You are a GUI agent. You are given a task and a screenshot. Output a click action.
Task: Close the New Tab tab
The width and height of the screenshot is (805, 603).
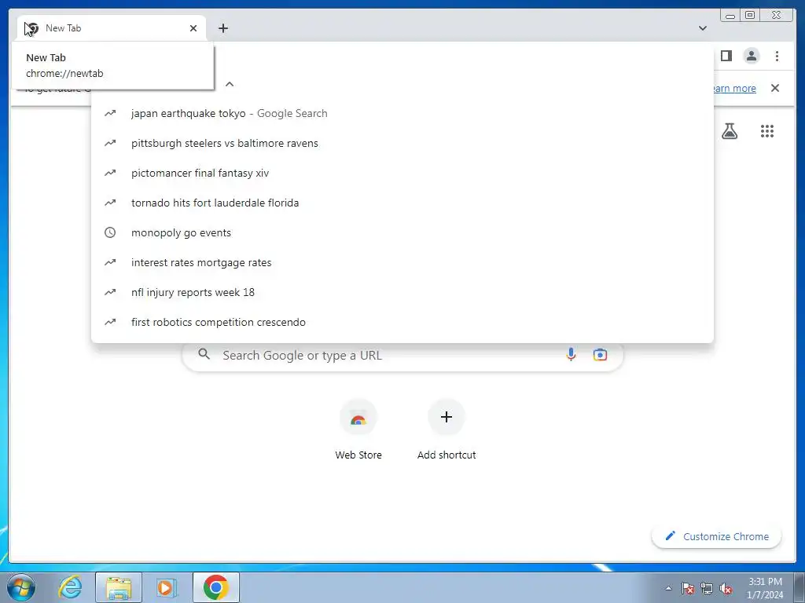click(x=193, y=28)
